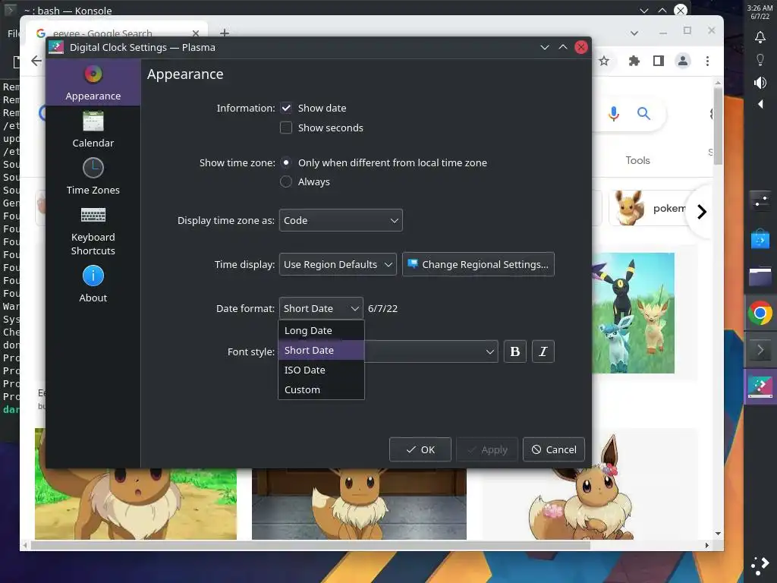The height and width of the screenshot is (583, 777).
Task: Open the file manager panel icon
Action: 760,276
